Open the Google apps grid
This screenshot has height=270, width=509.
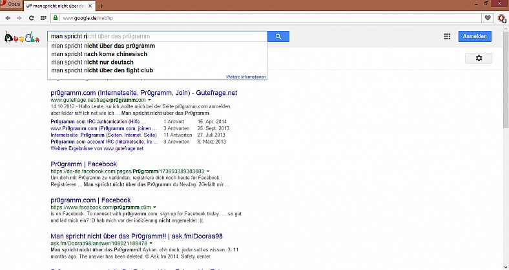coord(447,36)
